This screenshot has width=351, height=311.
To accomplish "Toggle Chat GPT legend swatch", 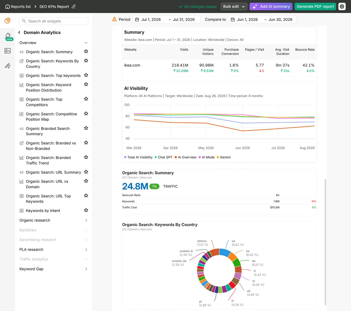I will (156, 157).
